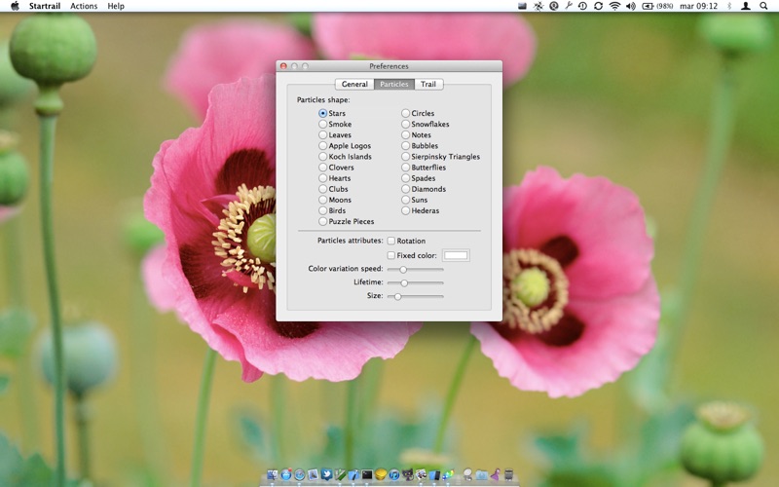Open Terminal in the Dock
The width and height of the screenshot is (779, 487).
pyautogui.click(x=367, y=475)
